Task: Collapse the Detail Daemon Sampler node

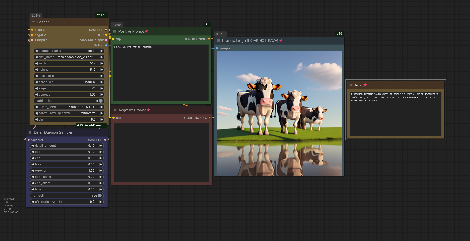Action: [30, 132]
